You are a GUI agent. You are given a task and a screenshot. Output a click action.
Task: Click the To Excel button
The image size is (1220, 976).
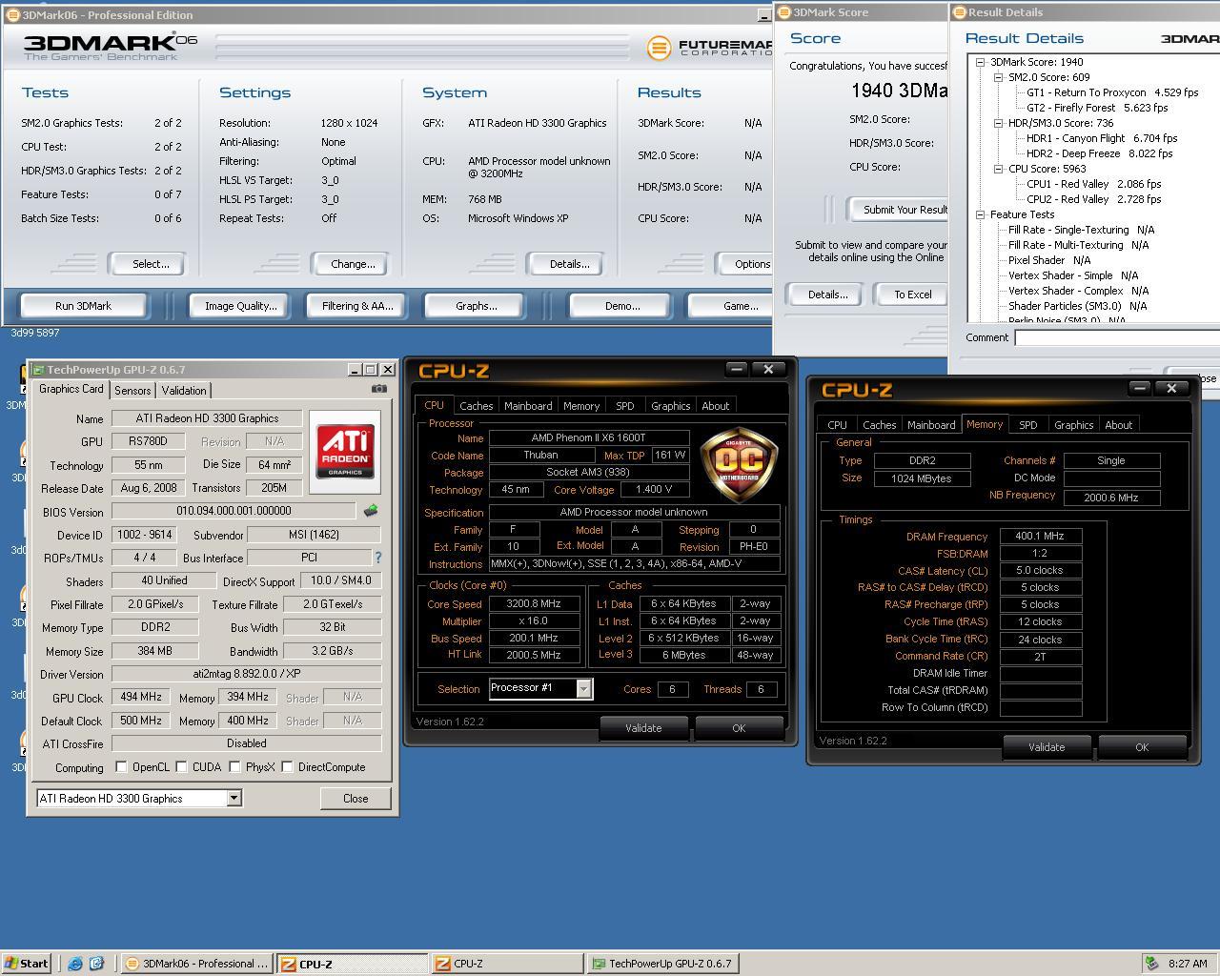(x=912, y=295)
